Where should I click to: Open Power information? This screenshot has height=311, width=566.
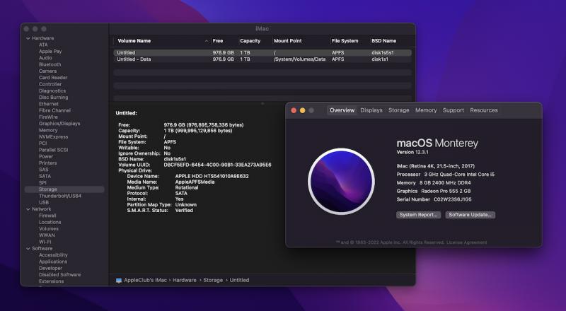coord(46,157)
